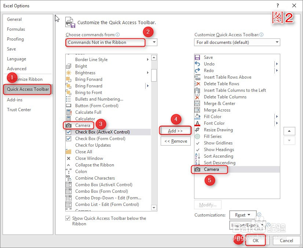This screenshot has height=248, width=303.
Task: Click the Camera icon in toolbar list
Action: pos(197,169)
